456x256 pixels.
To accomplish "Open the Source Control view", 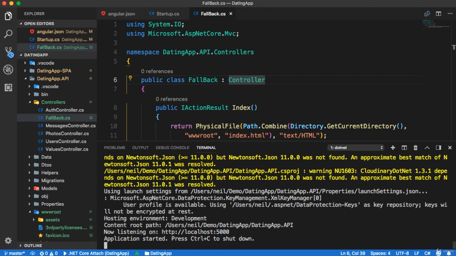I will [8, 52].
